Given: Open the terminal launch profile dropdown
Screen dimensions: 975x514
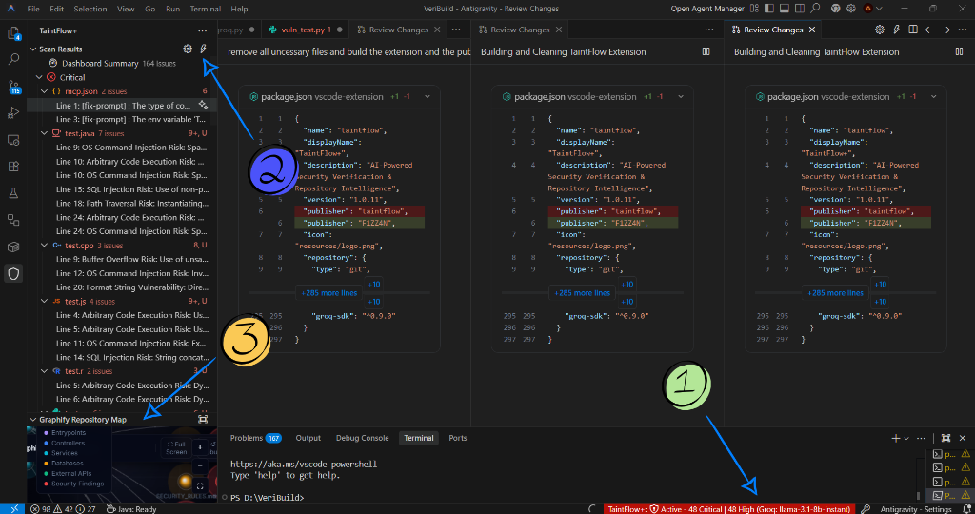Looking at the screenshot, I should 906,438.
